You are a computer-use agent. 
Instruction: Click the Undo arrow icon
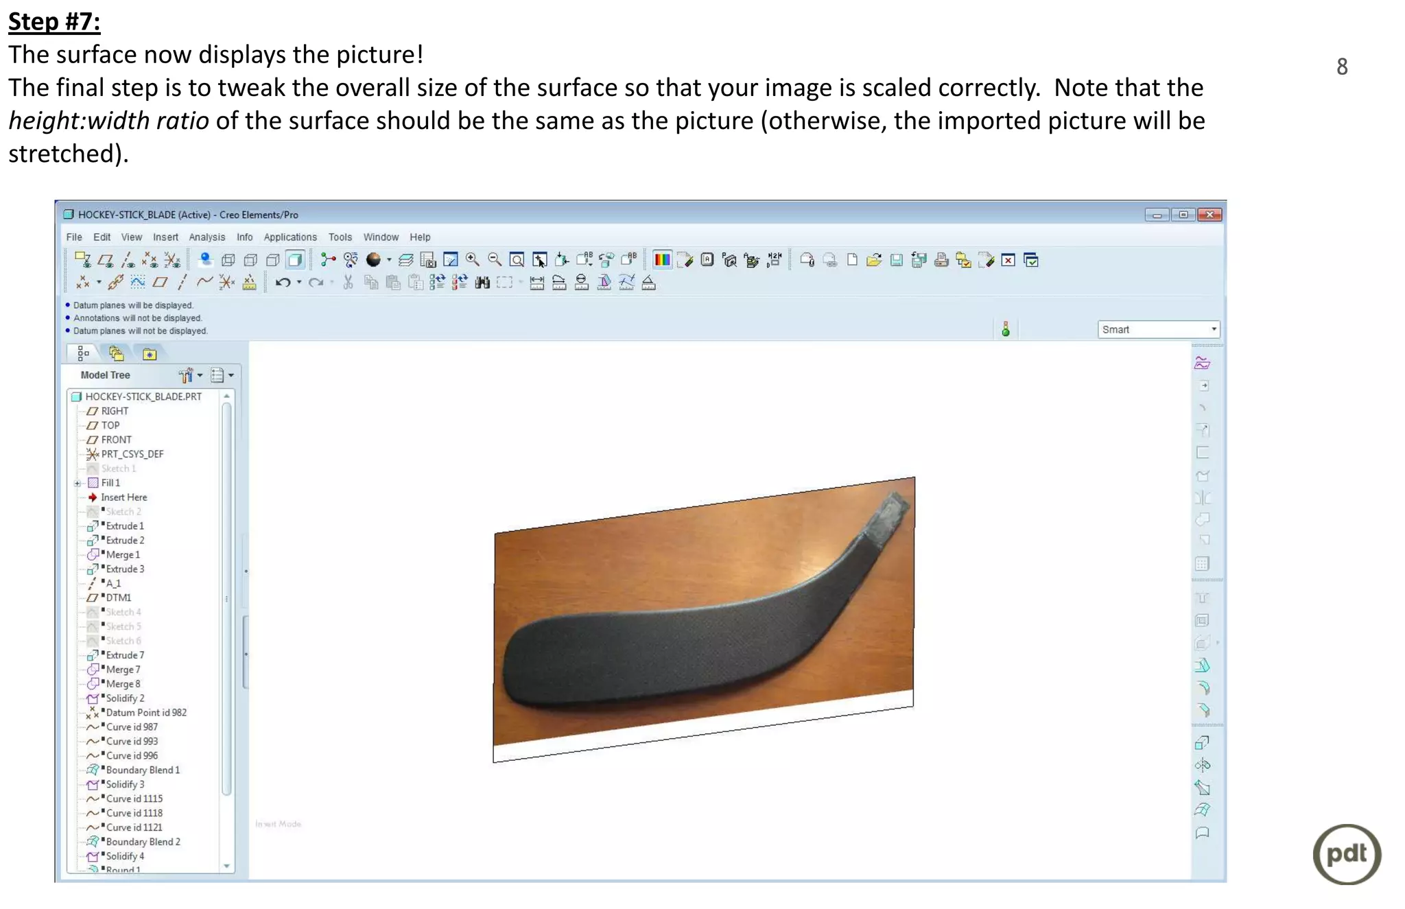(282, 283)
